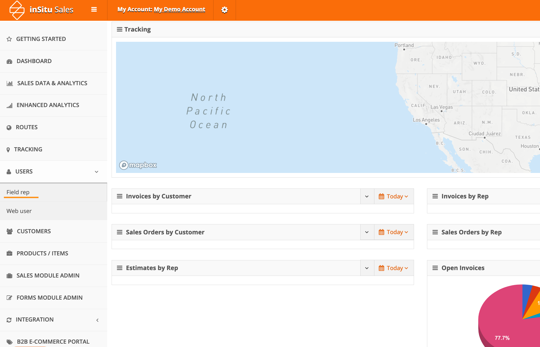Collapse the Users sidebar section
The height and width of the screenshot is (347, 540).
(x=96, y=172)
